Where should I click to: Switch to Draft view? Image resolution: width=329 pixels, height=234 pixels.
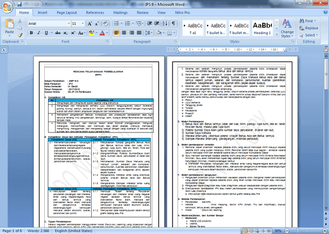pyautogui.click(x=269, y=231)
